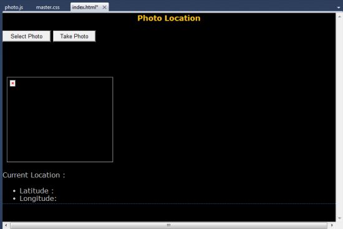
Task: Click the Longitude list item
Action: click(38, 198)
